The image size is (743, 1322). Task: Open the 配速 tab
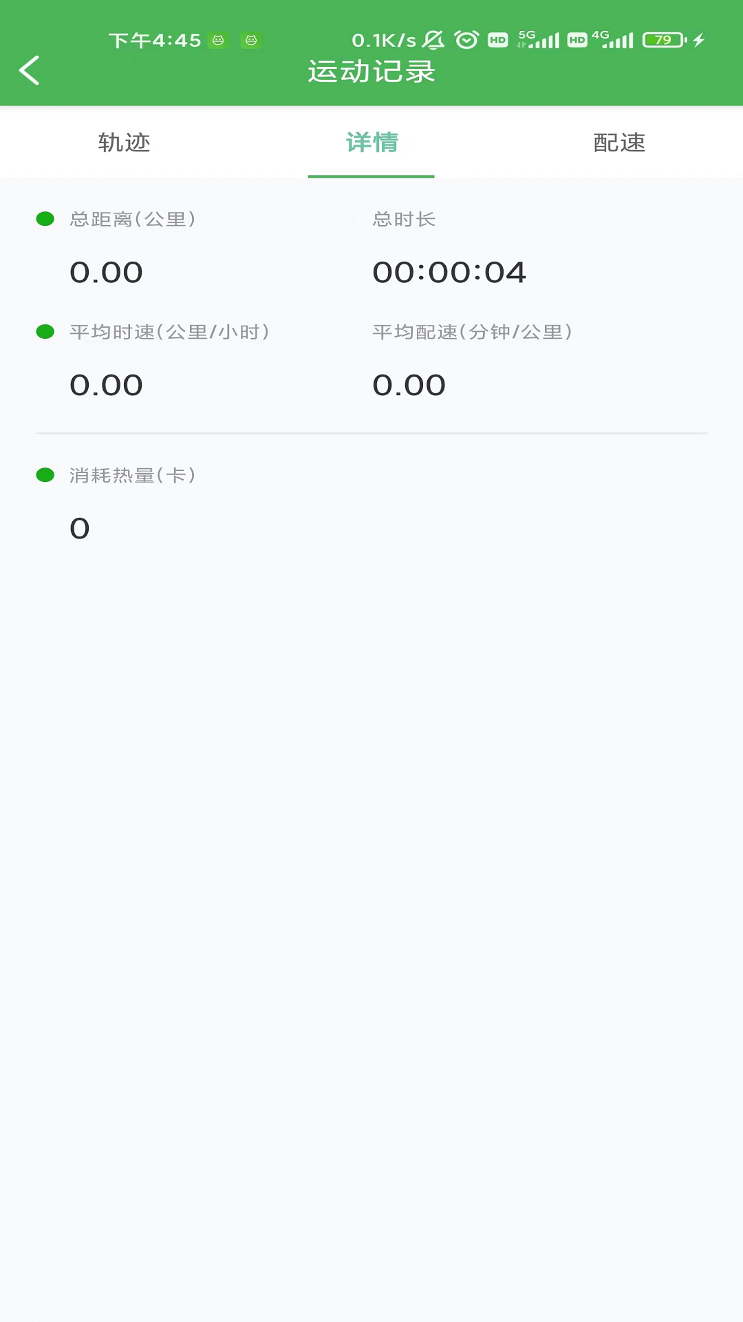(619, 143)
